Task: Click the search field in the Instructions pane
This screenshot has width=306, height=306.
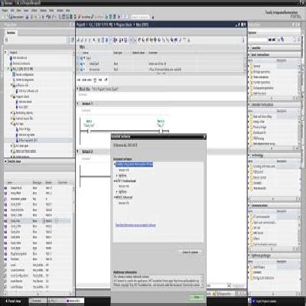Action: [258, 40]
